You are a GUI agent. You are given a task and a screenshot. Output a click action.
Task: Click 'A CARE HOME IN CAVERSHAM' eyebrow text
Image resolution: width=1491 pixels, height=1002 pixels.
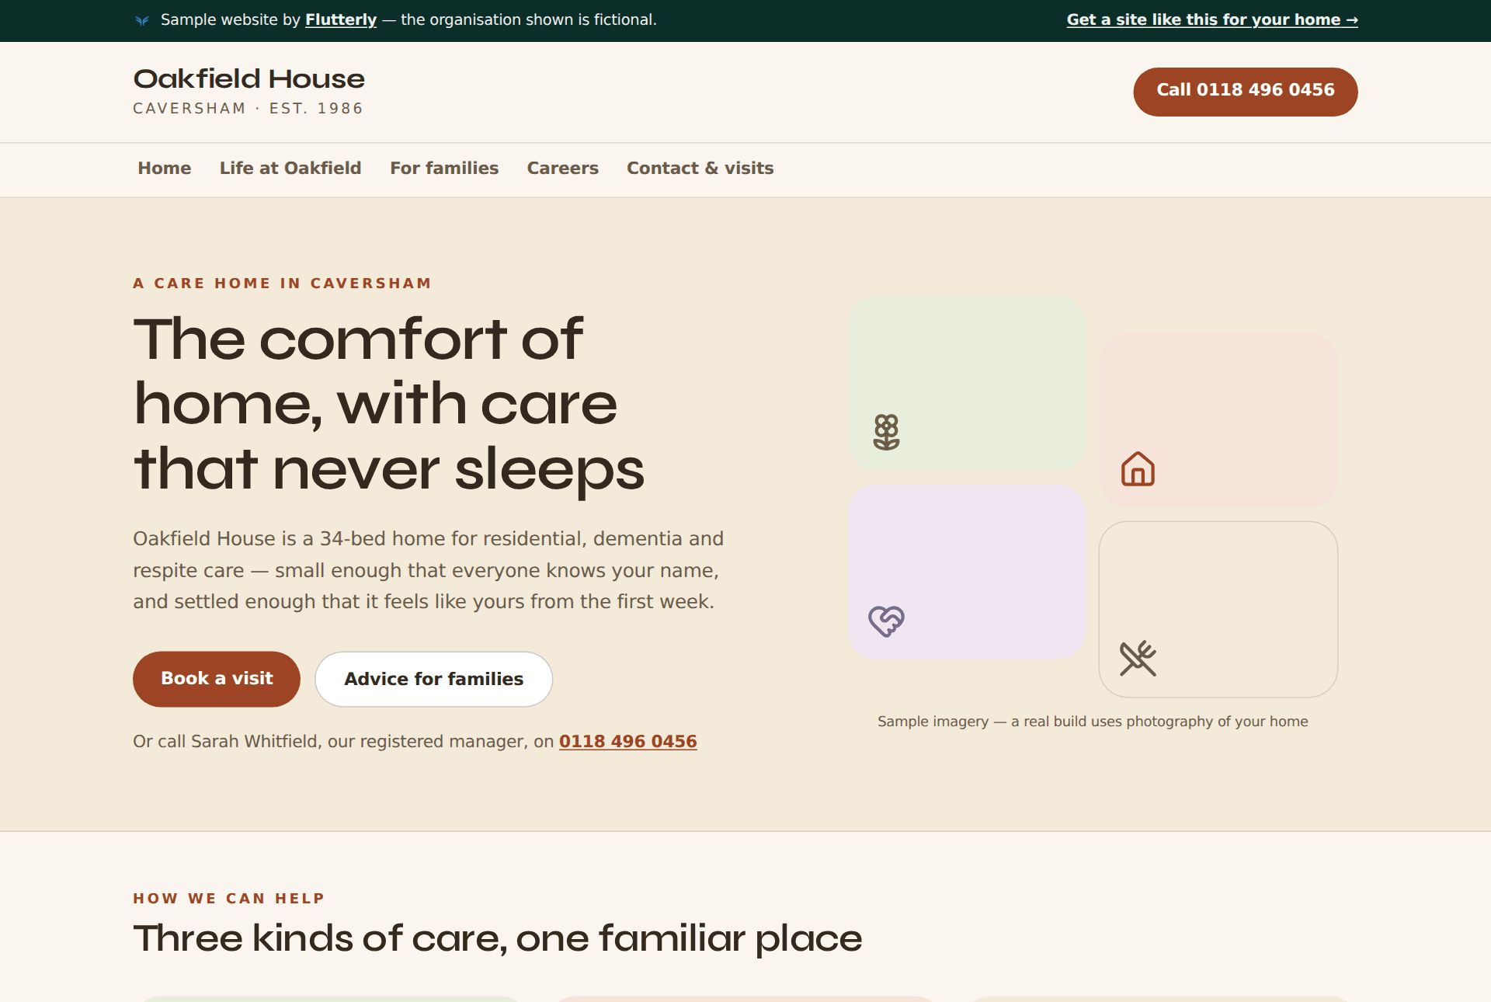coord(282,284)
